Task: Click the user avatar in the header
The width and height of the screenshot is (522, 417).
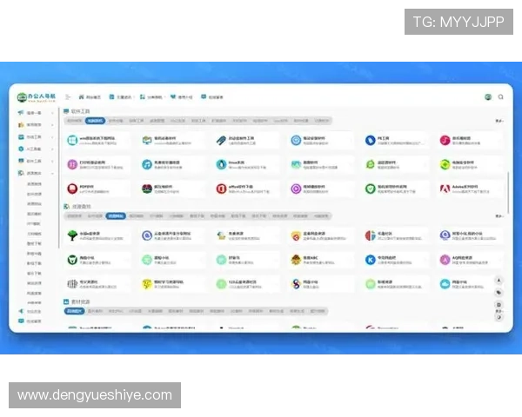Action: [488, 97]
